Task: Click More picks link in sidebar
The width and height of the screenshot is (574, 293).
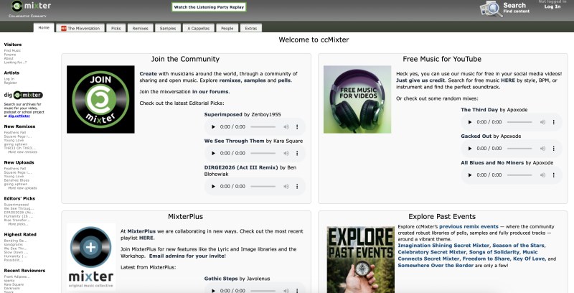Action: click(17, 224)
